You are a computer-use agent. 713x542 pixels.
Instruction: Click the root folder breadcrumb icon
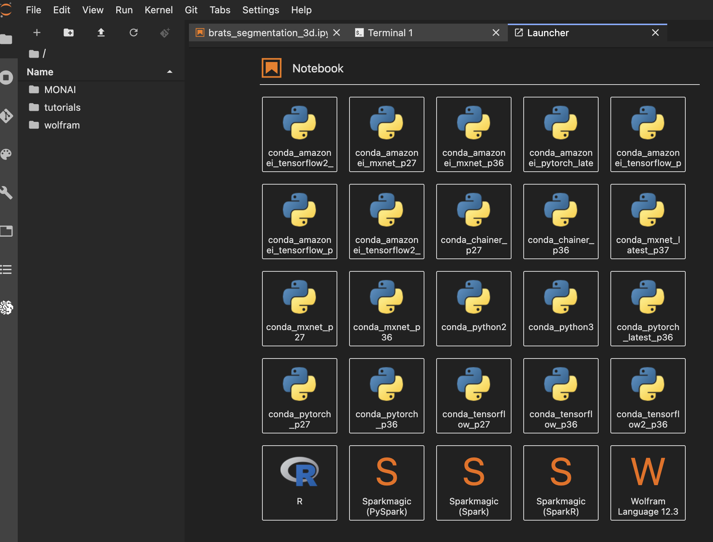(x=34, y=54)
